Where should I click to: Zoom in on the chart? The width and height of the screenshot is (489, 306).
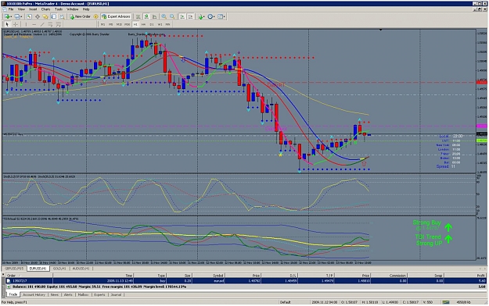pos(164,16)
